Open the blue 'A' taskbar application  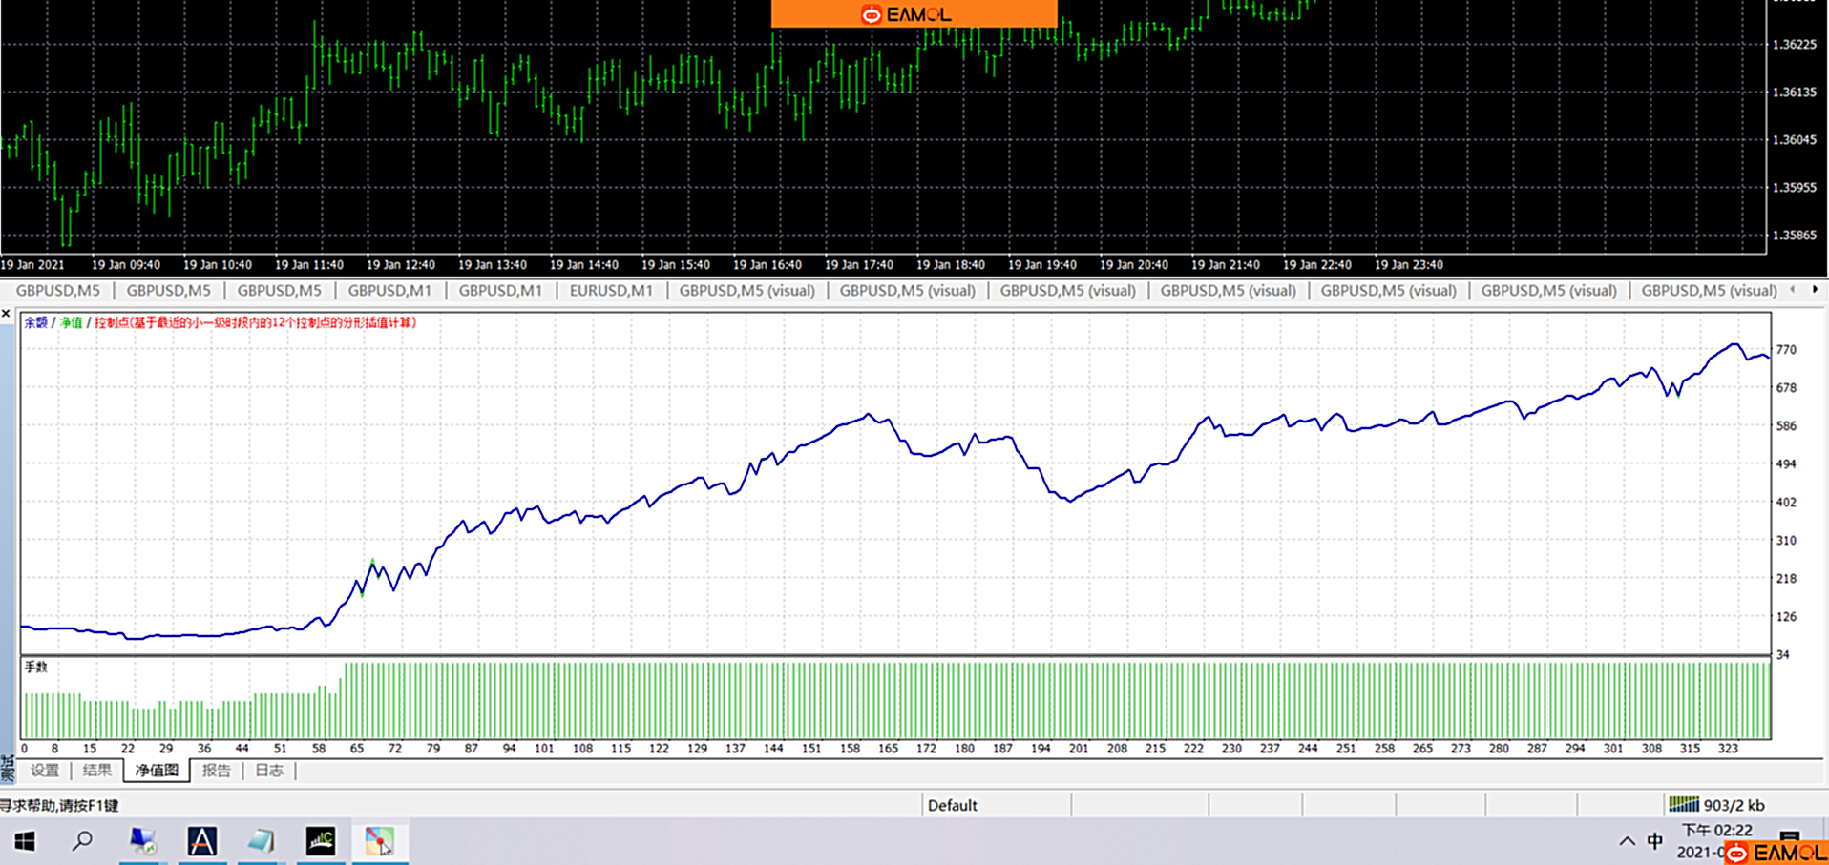pos(201,841)
